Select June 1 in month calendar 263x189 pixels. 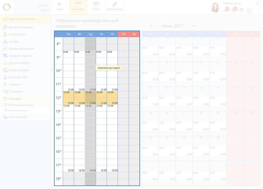pos(201,49)
